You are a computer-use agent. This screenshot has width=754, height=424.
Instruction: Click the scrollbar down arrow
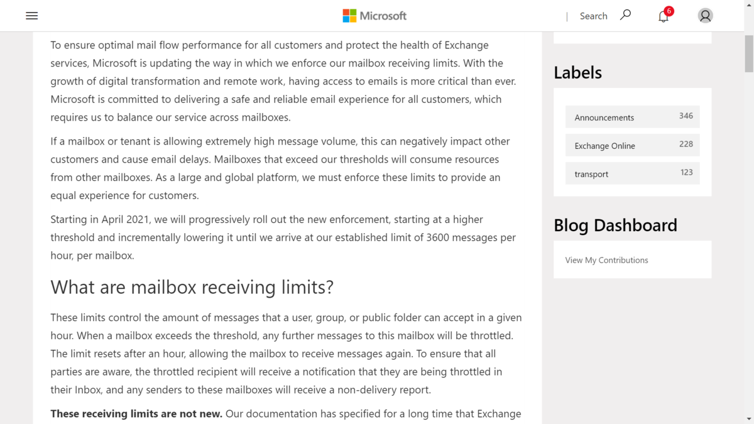[749, 419]
